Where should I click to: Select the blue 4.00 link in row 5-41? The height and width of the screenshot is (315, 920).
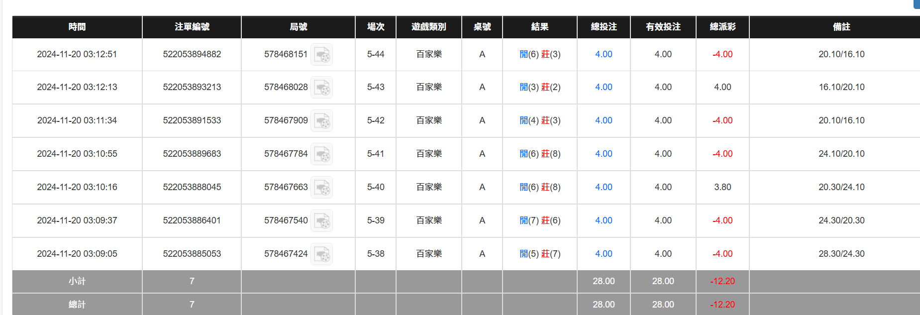[x=604, y=154]
